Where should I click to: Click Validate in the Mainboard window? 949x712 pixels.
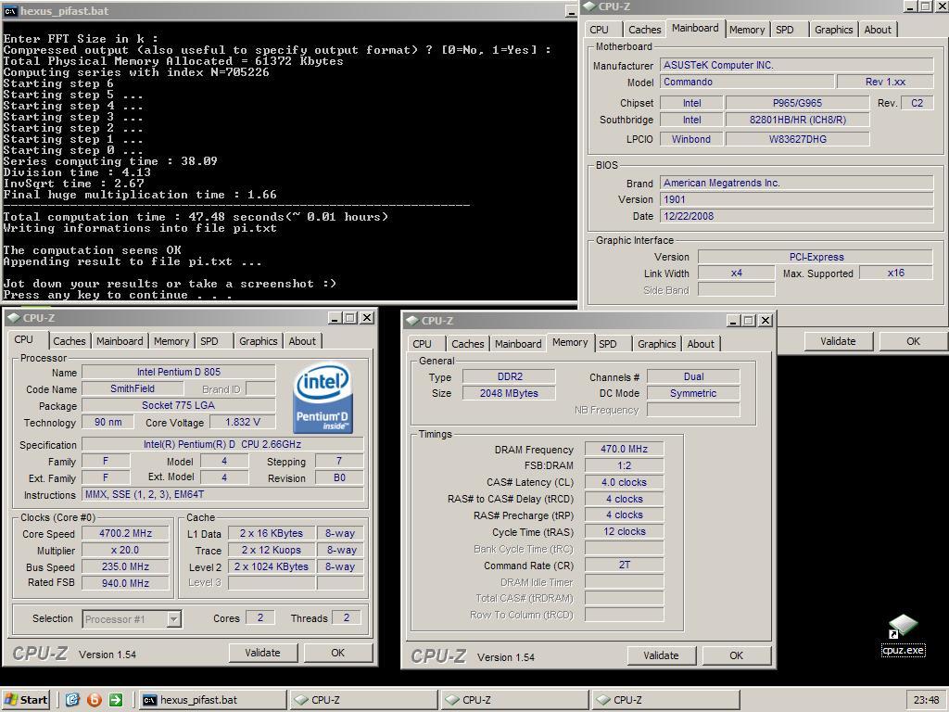pos(838,341)
